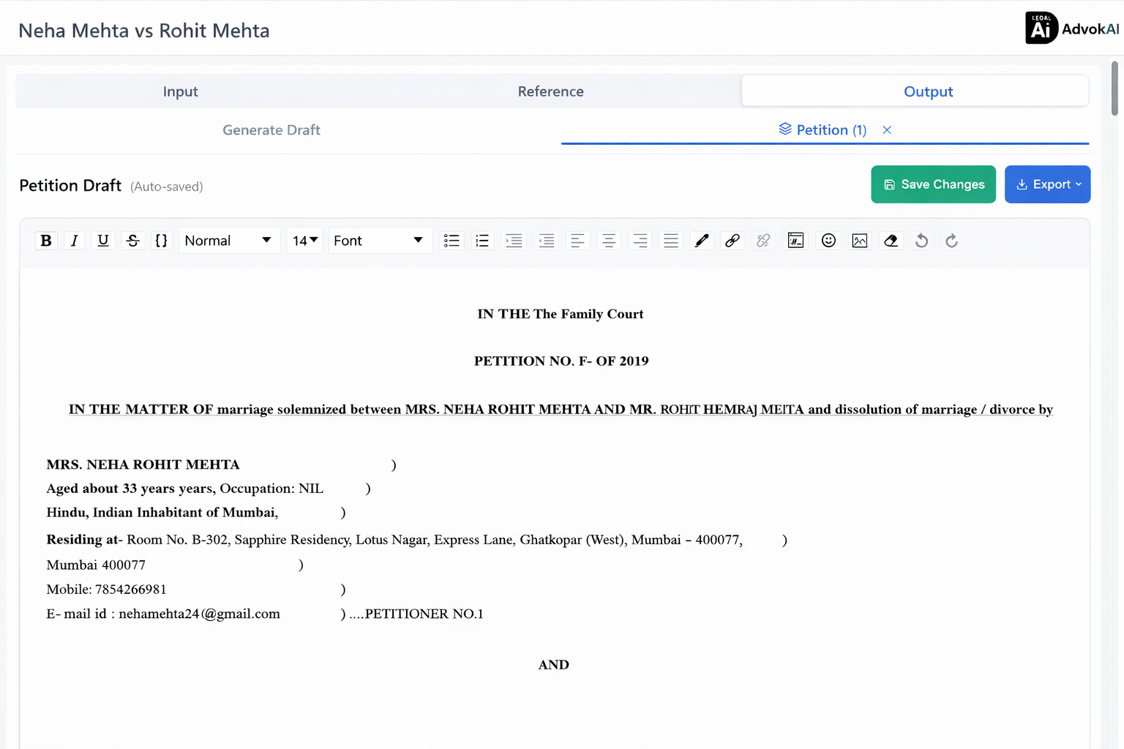
Task: Click the Save Changes button
Action: [933, 184]
